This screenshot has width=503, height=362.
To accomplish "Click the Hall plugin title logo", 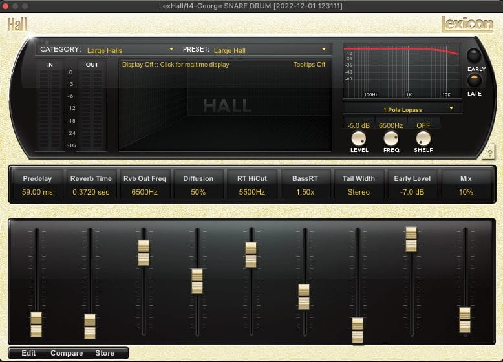I will pos(17,25).
